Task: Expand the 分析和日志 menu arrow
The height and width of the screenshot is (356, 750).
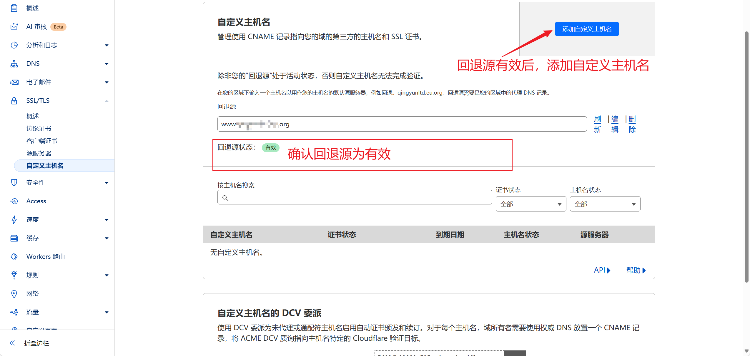Action: point(107,45)
